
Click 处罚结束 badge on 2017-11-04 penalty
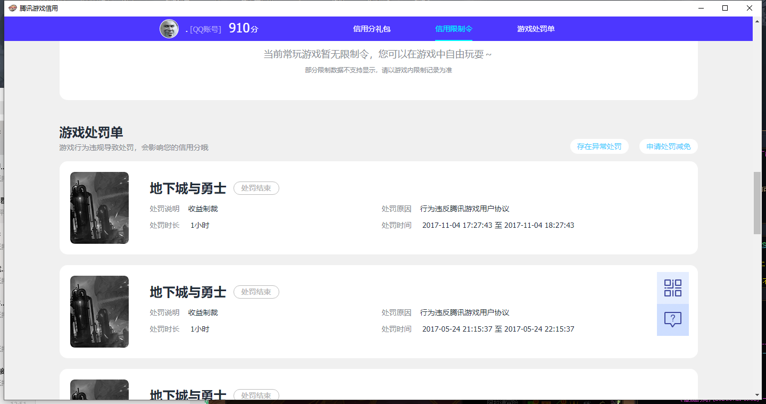click(256, 188)
